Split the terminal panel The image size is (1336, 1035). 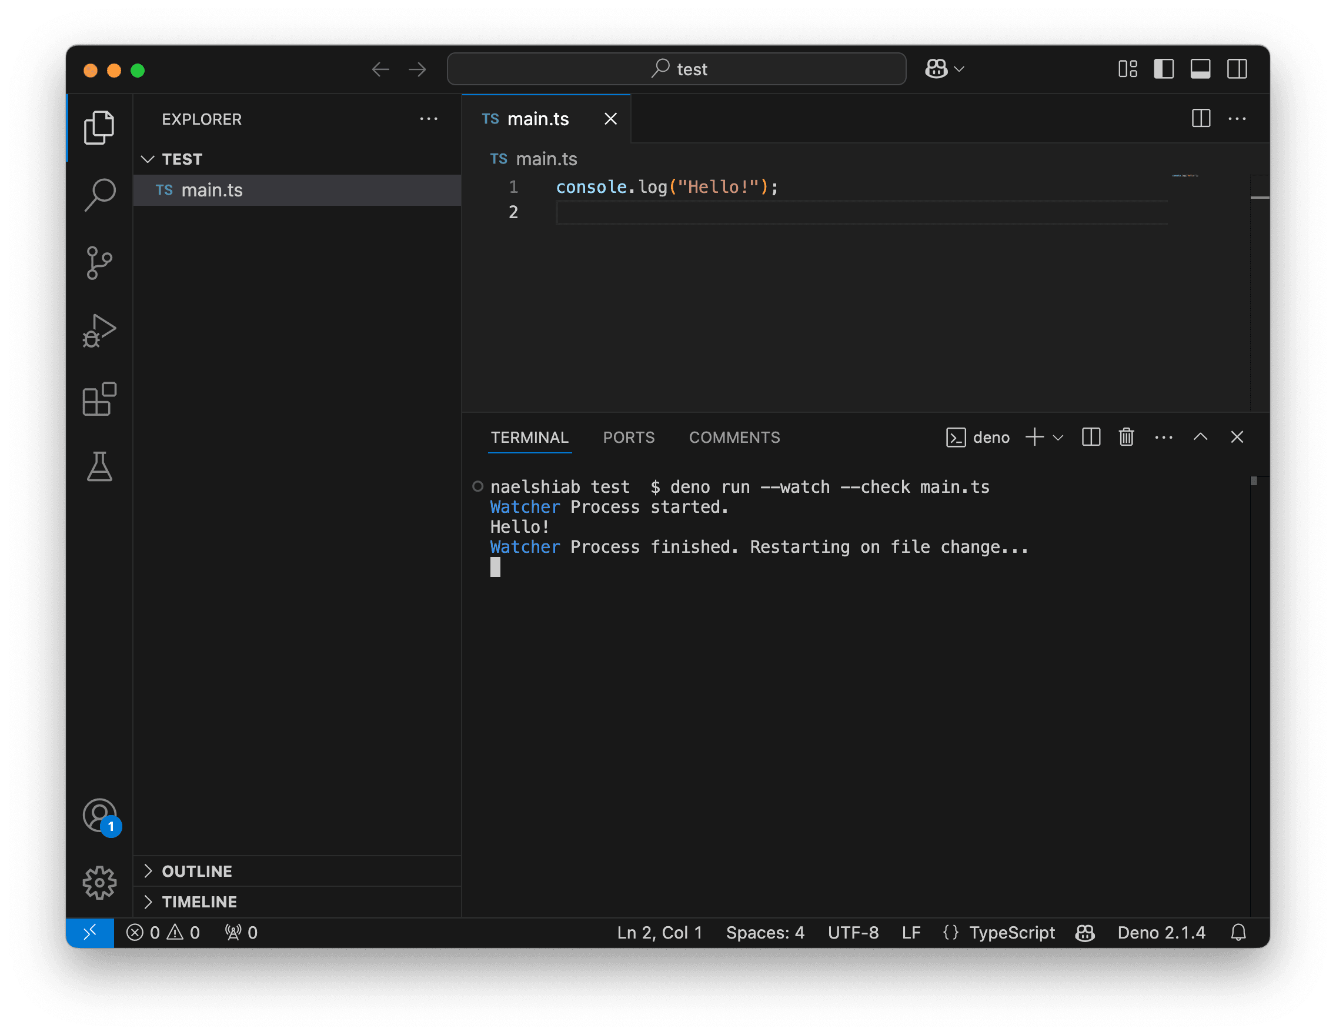pyautogui.click(x=1091, y=438)
